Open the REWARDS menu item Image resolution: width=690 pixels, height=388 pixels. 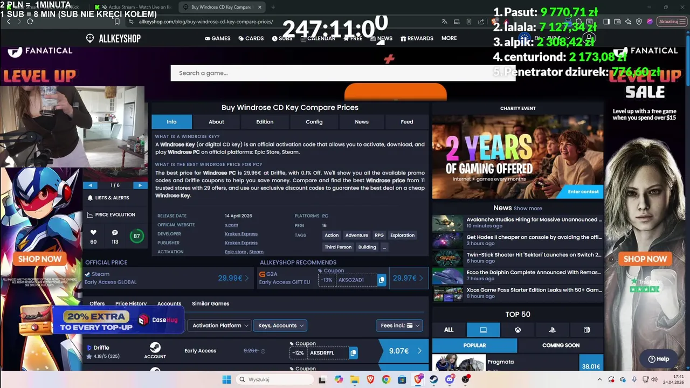click(x=417, y=38)
